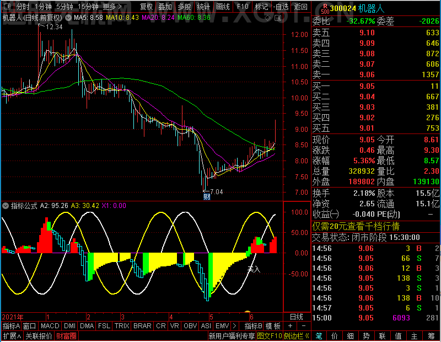The height and width of the screenshot is (342, 441).
Task: Zoom out with the − button
Action: click(x=304, y=326)
